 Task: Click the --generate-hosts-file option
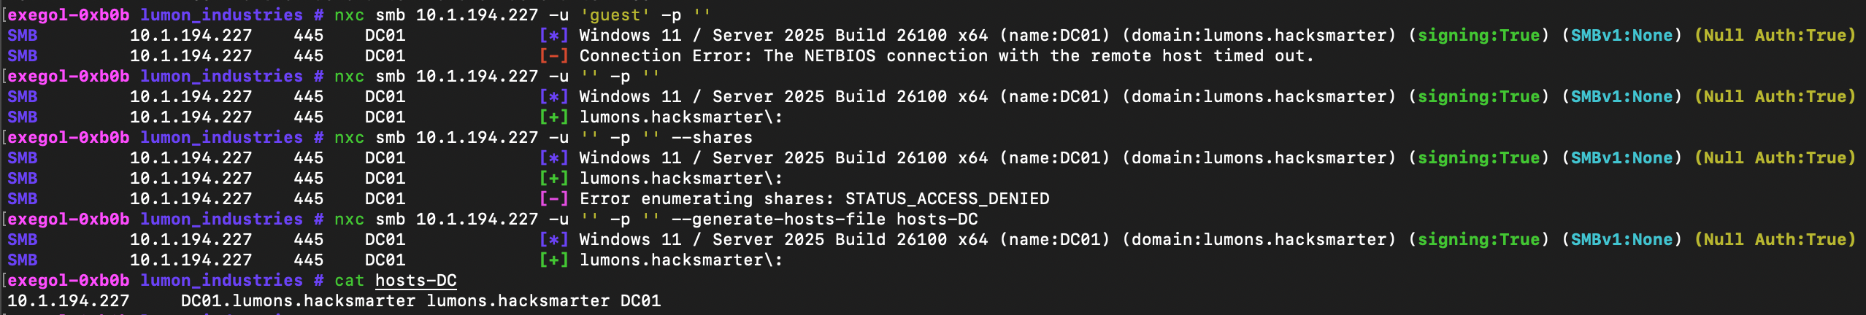778,219
